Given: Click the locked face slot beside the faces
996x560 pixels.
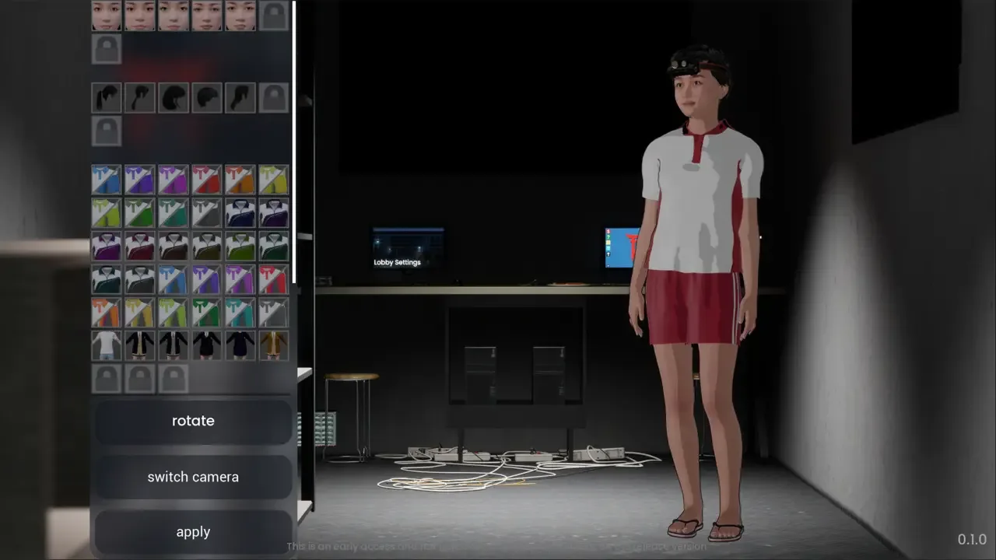Looking at the screenshot, I should tap(274, 16).
